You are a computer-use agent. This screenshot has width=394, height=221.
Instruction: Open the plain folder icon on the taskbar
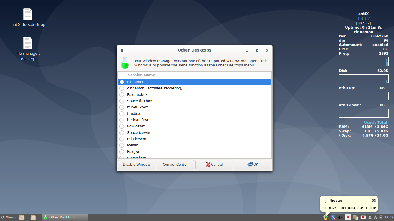click(x=33, y=217)
